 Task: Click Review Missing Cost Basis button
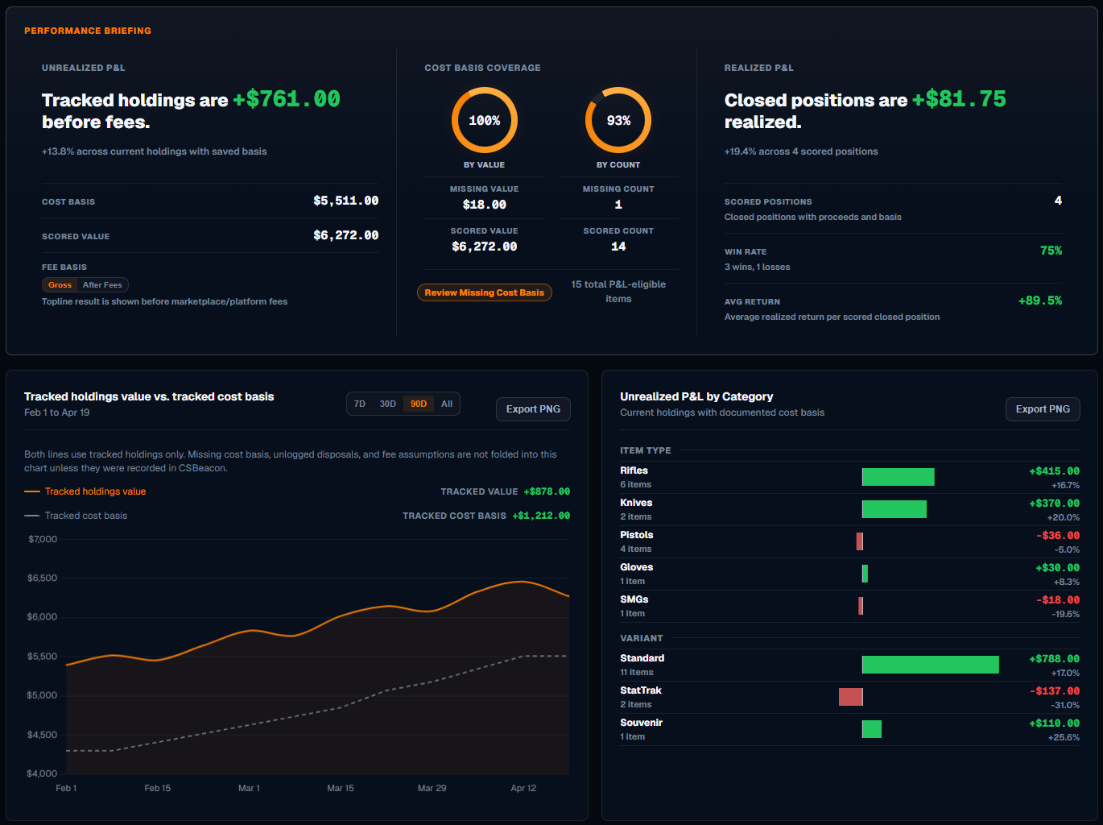coord(485,292)
